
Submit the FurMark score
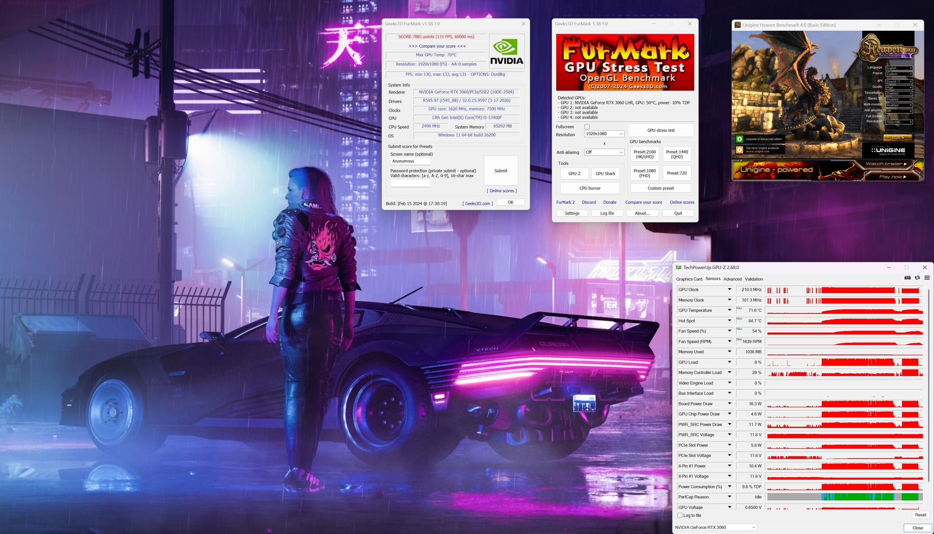coord(501,171)
